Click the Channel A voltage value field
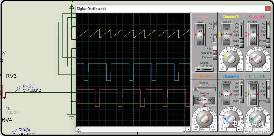The image size is (274, 136). 231,69
